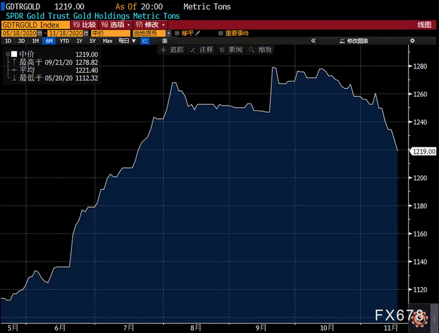The width and height of the screenshot is (439, 333).
Task: Click the start date field 05/18/2020
Action: (x=19, y=33)
